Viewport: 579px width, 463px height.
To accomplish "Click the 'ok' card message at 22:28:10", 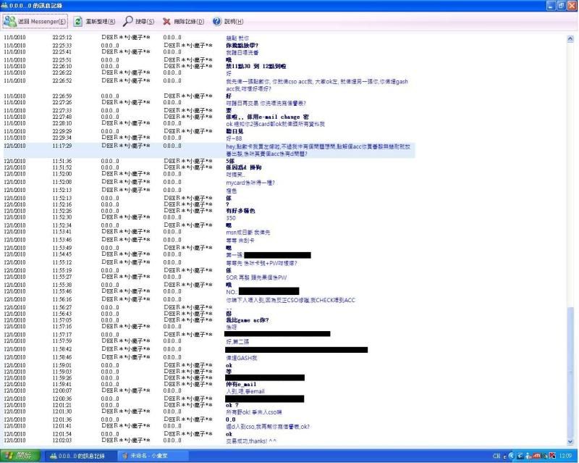I will (276, 124).
